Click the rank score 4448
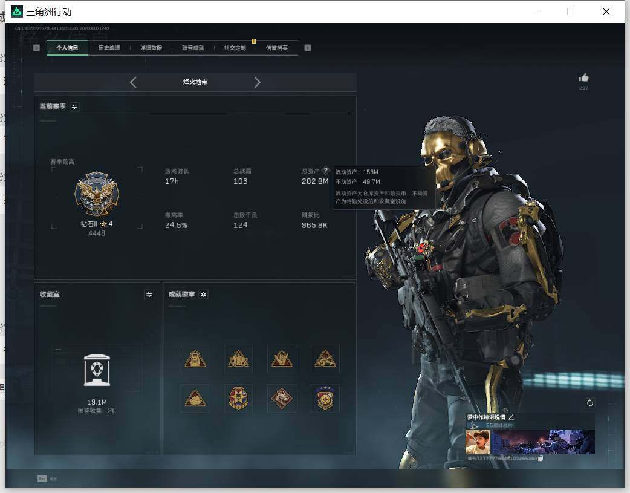Viewport: 630px width, 493px height. (x=97, y=233)
